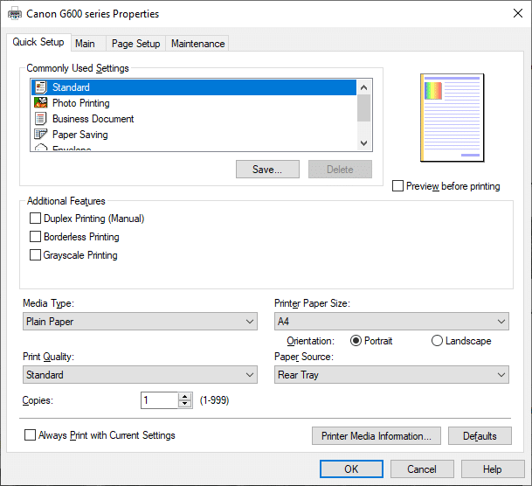Click the printer icon in title bar
Image resolution: width=532 pixels, height=486 pixels.
[x=14, y=14]
